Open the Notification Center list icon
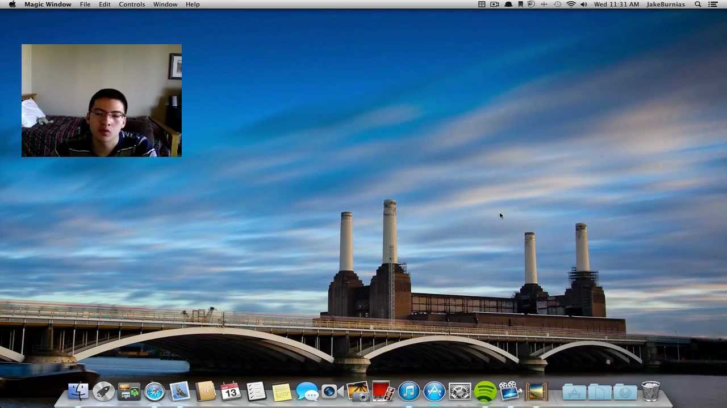Image resolution: width=727 pixels, height=408 pixels. point(713,5)
